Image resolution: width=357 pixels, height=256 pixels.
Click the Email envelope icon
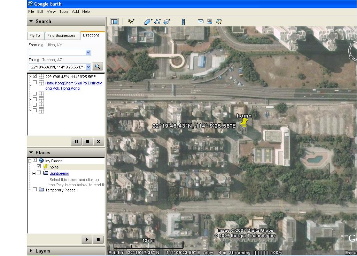[x=201, y=22]
